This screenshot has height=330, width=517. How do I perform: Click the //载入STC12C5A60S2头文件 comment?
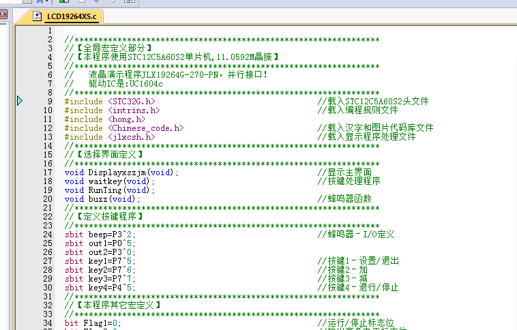pyautogui.click(x=373, y=101)
